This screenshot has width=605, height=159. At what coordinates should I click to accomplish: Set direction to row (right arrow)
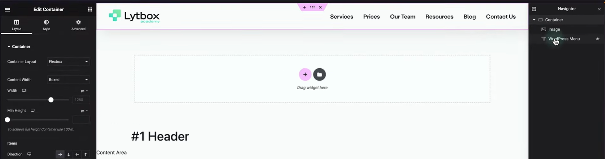[x=60, y=154]
